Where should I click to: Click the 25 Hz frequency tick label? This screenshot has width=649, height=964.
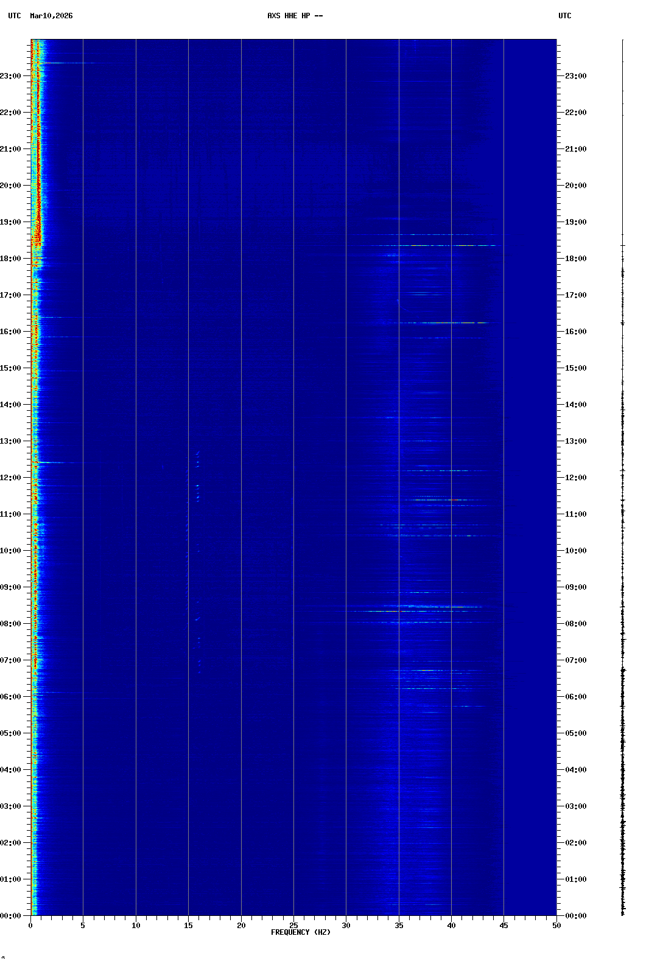293,926
